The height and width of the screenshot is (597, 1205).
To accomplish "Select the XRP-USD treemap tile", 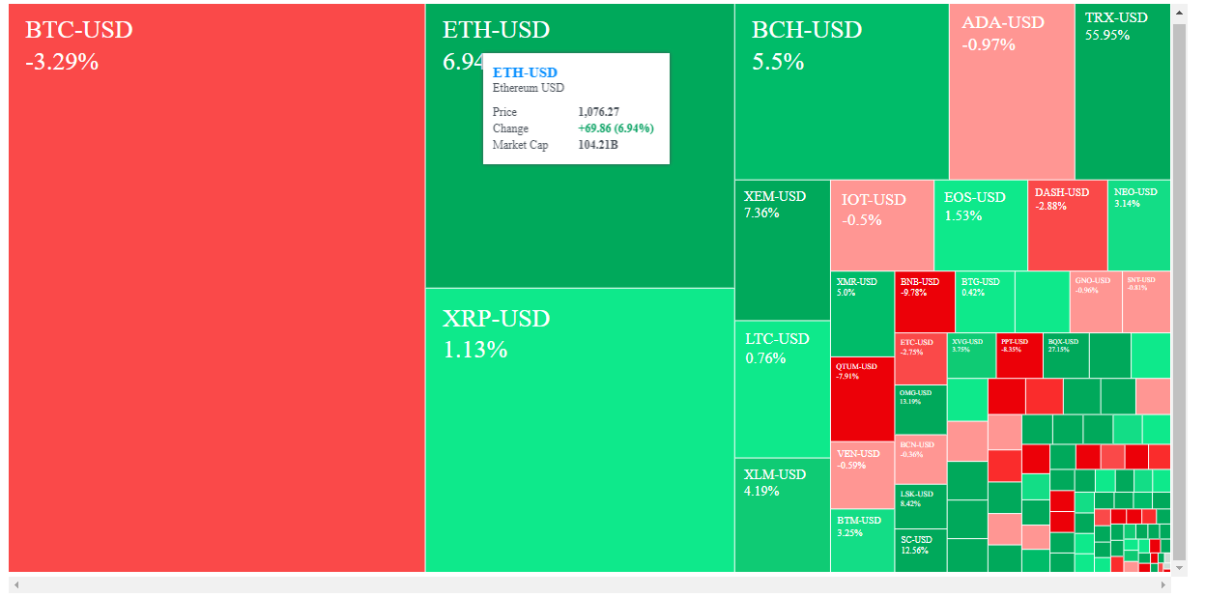I will click(x=580, y=435).
